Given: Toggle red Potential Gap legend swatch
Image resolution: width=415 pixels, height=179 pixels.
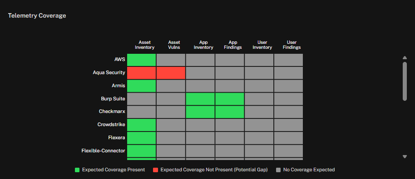Looking at the screenshot, I should (155, 170).
